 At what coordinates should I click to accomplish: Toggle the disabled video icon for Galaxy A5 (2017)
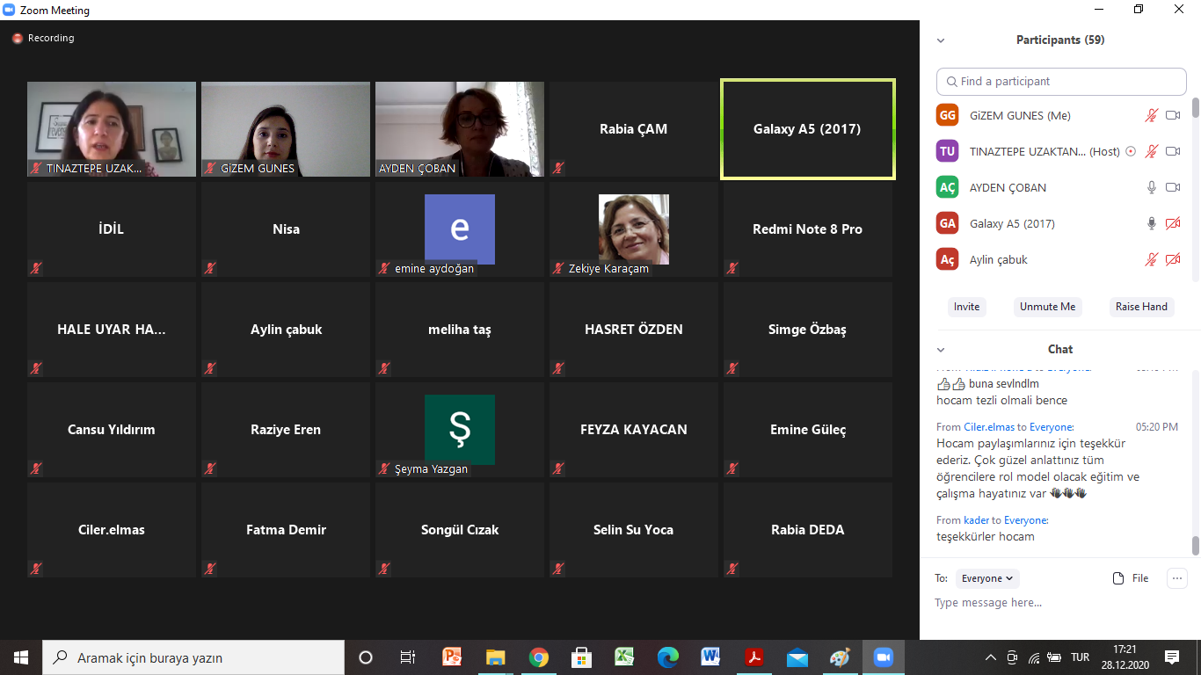1172,223
